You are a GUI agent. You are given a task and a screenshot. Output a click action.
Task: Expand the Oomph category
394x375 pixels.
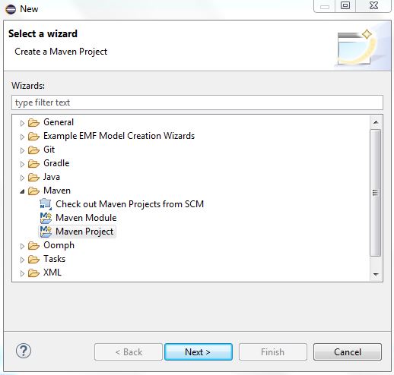click(x=22, y=246)
